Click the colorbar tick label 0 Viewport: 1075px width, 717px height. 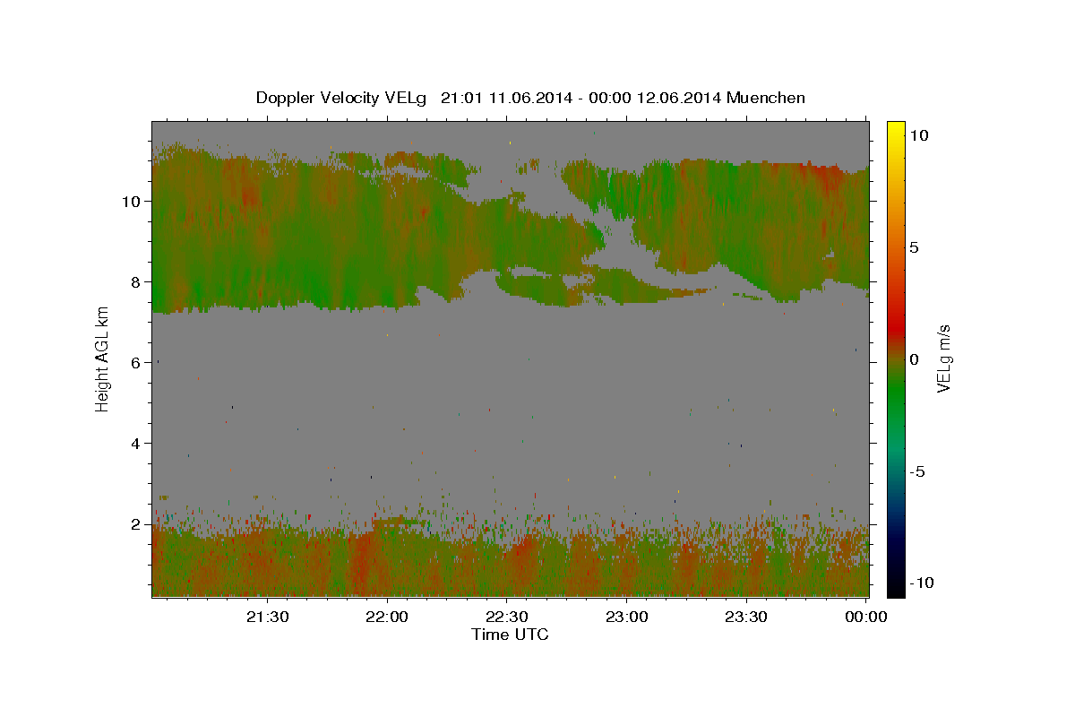[914, 358]
